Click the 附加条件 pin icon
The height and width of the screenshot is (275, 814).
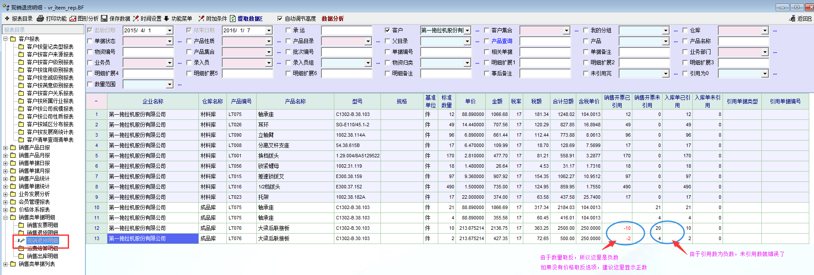201,19
